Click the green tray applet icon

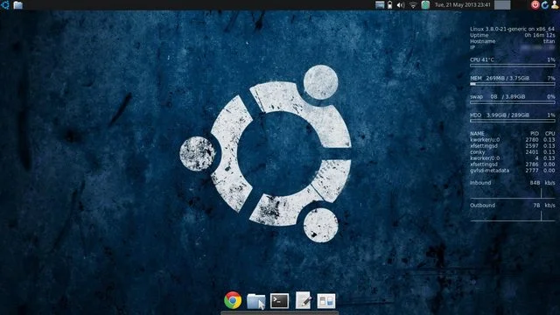[425, 5]
